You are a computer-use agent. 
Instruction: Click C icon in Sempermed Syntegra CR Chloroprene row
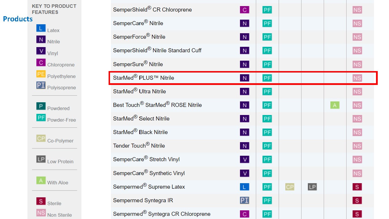245,214
